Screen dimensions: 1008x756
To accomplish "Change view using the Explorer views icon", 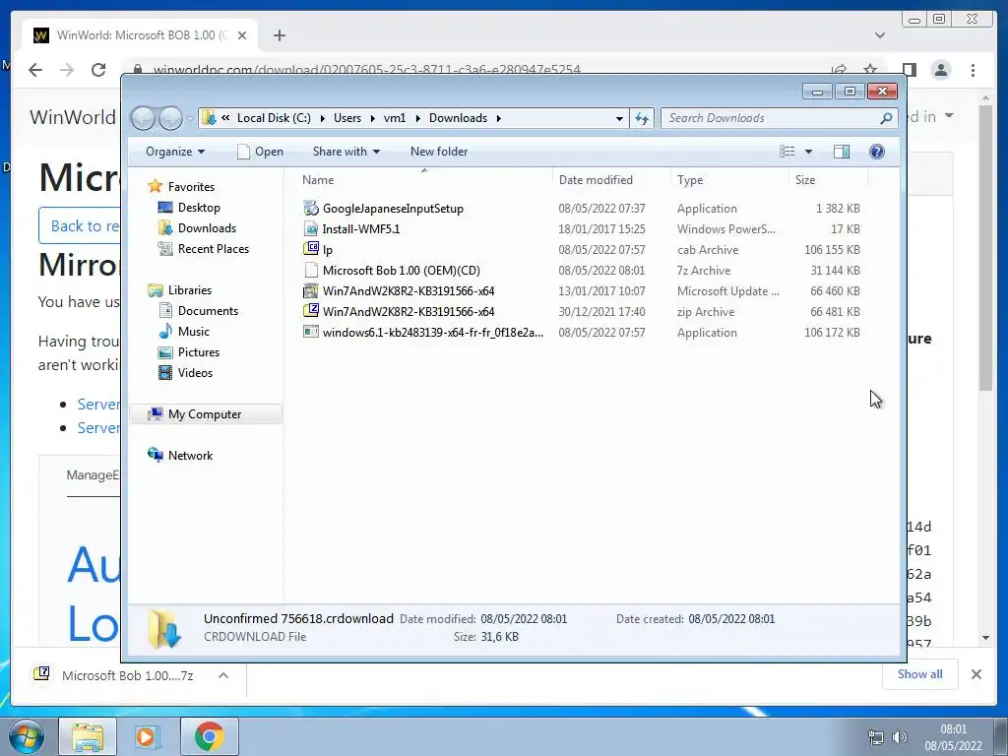I will click(787, 151).
